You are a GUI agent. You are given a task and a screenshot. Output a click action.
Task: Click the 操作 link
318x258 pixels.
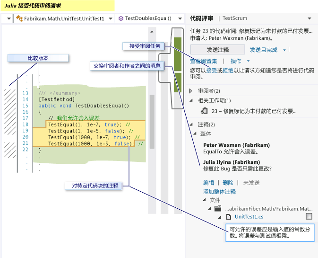(x=236, y=61)
